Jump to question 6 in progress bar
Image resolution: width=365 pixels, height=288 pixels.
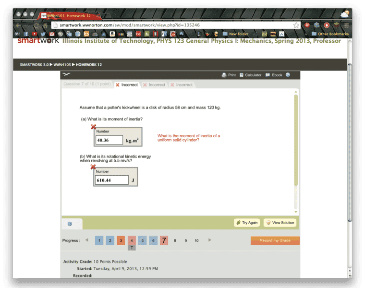coord(153,240)
